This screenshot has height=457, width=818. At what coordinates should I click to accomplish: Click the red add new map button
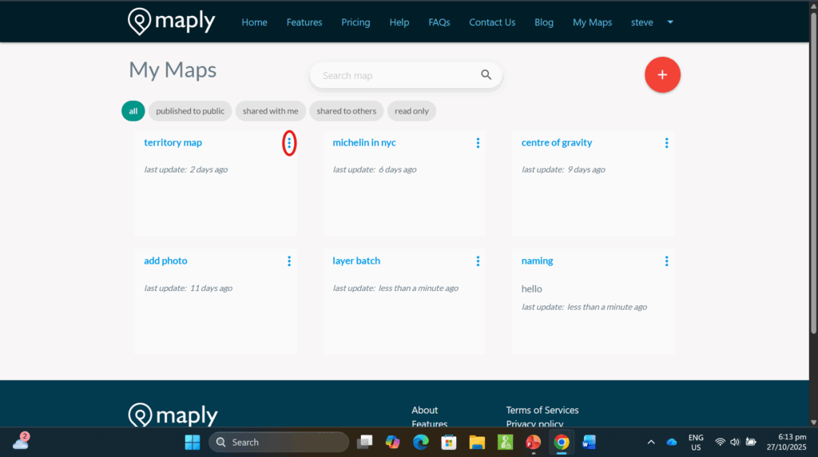click(x=662, y=75)
